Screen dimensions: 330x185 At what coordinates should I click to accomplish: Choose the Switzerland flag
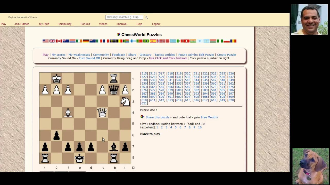click(186, 41)
